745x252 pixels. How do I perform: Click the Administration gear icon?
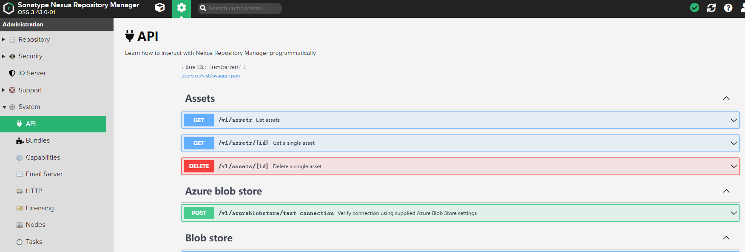[182, 8]
